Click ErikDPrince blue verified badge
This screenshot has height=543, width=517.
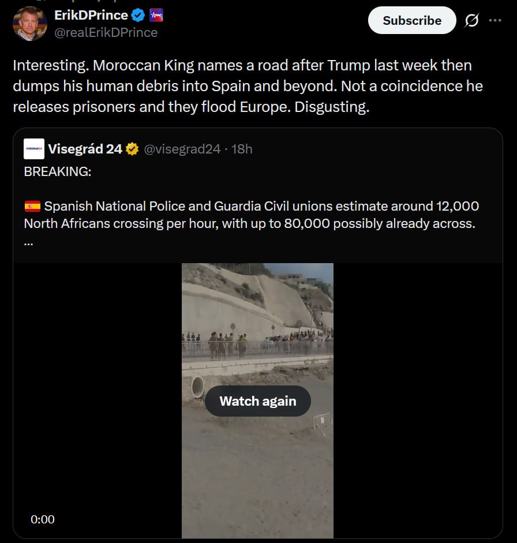pos(138,15)
